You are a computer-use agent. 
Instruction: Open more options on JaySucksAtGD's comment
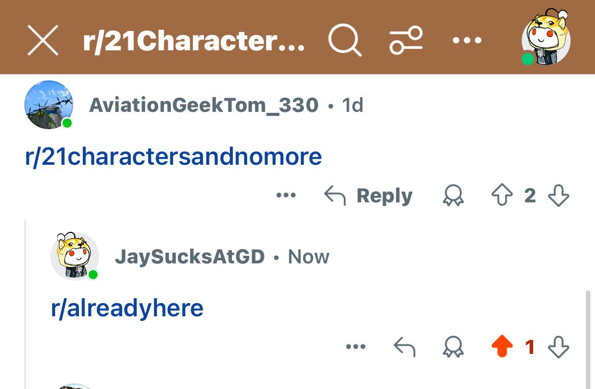coord(355,346)
